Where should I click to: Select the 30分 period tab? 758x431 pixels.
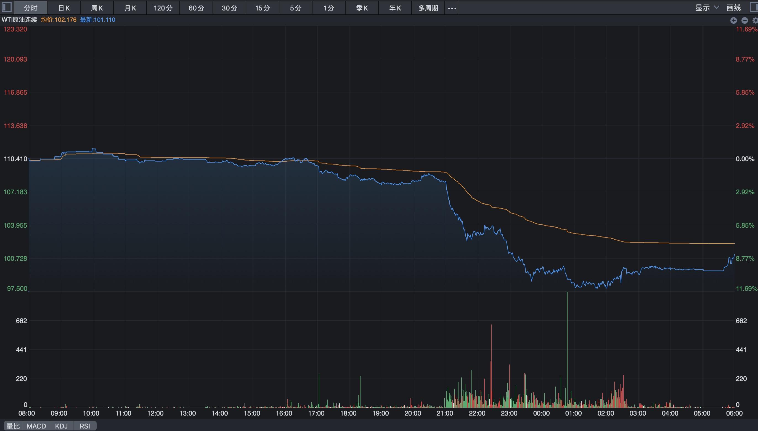pos(229,8)
